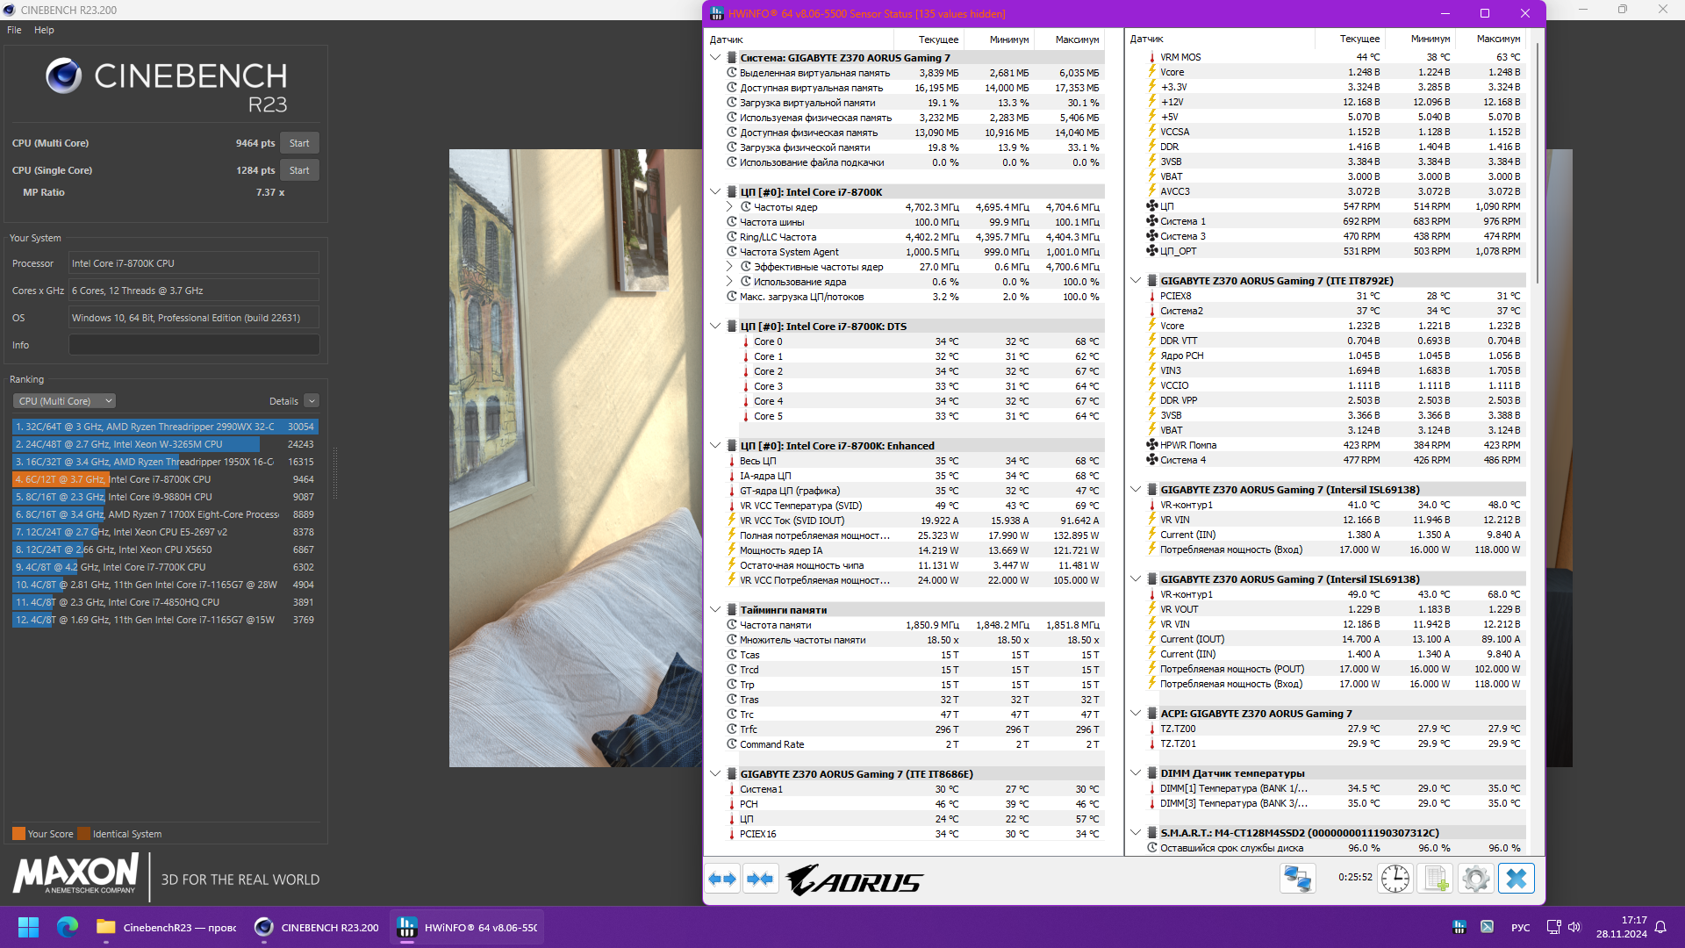Start the CPU Multi Core benchmark
The width and height of the screenshot is (1685, 948).
(x=299, y=143)
